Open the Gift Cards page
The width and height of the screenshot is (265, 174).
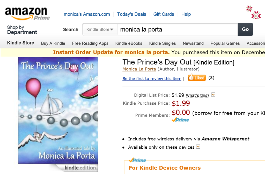coord(164,14)
